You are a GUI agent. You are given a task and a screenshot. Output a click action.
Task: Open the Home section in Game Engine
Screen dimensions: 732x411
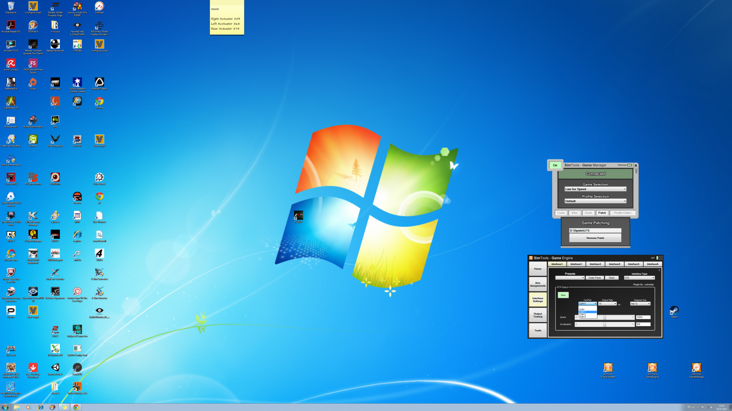tap(538, 269)
